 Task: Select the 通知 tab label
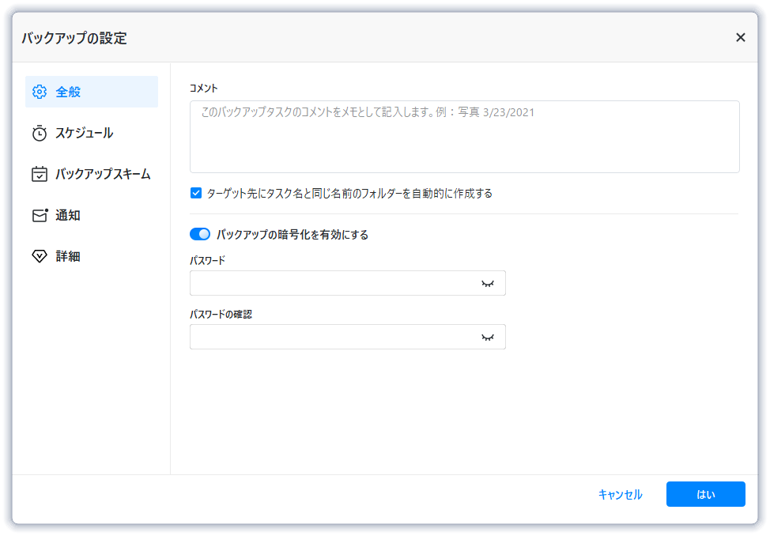pos(68,215)
